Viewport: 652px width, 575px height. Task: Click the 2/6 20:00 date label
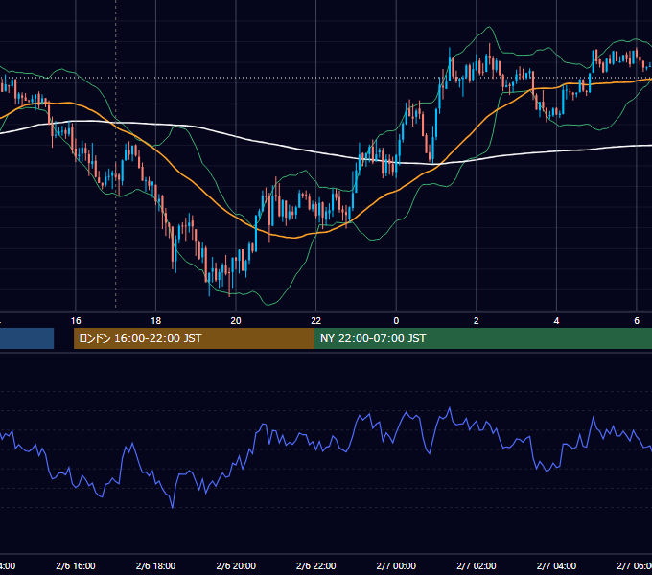(x=236, y=565)
